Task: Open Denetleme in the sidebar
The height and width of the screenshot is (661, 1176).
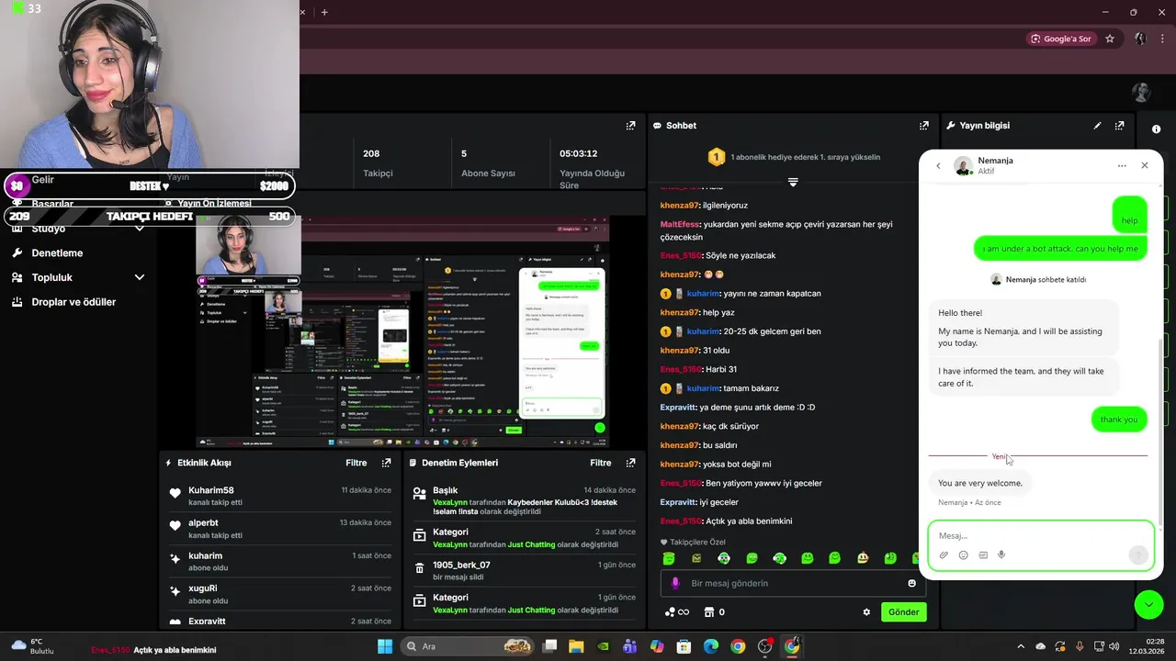Action: point(57,252)
